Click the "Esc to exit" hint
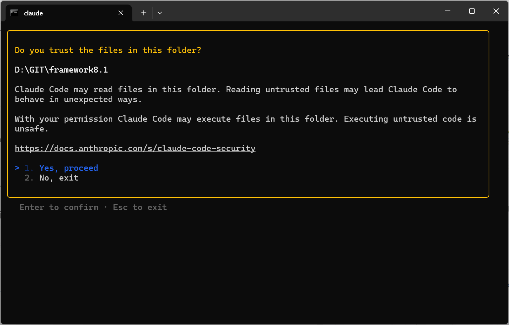The image size is (509, 325). [x=140, y=207]
